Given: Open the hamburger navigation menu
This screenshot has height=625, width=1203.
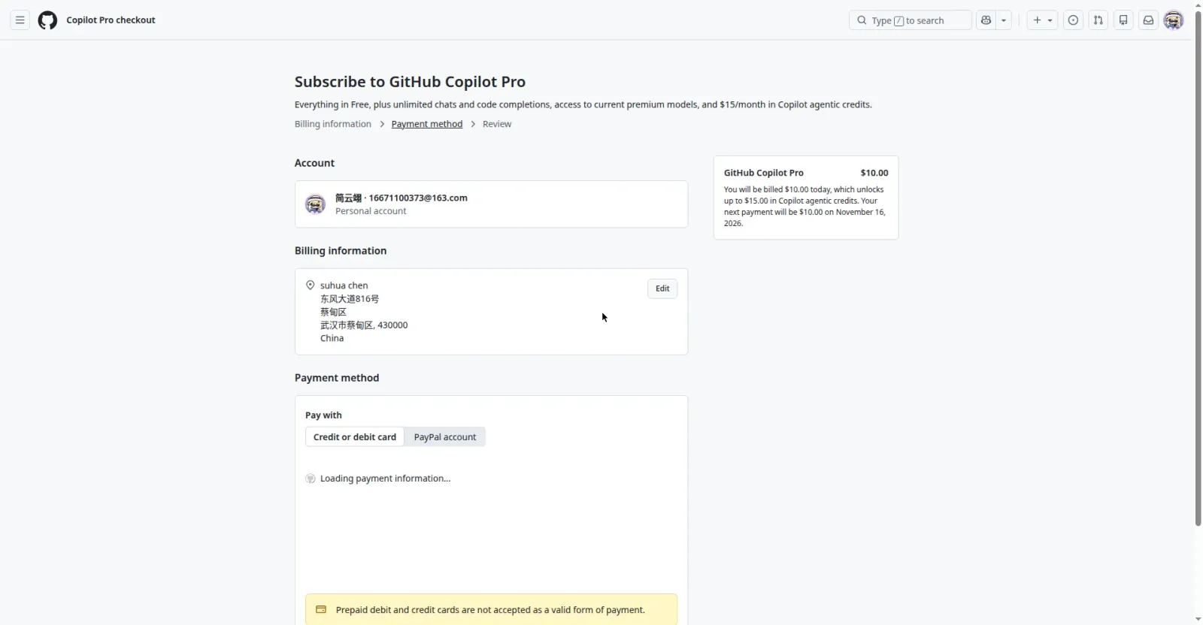Looking at the screenshot, I should [20, 20].
